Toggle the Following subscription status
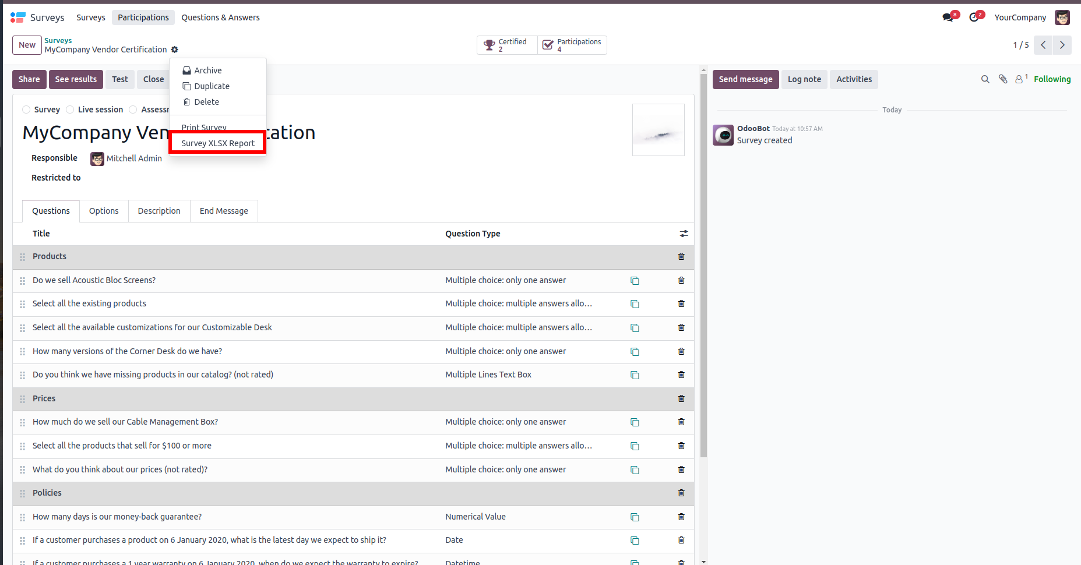The width and height of the screenshot is (1081, 565). [x=1052, y=79]
